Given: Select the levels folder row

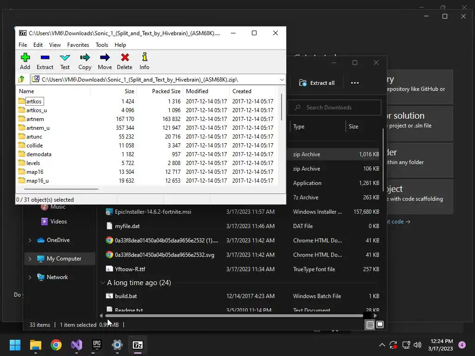Looking at the screenshot, I should [146, 163].
